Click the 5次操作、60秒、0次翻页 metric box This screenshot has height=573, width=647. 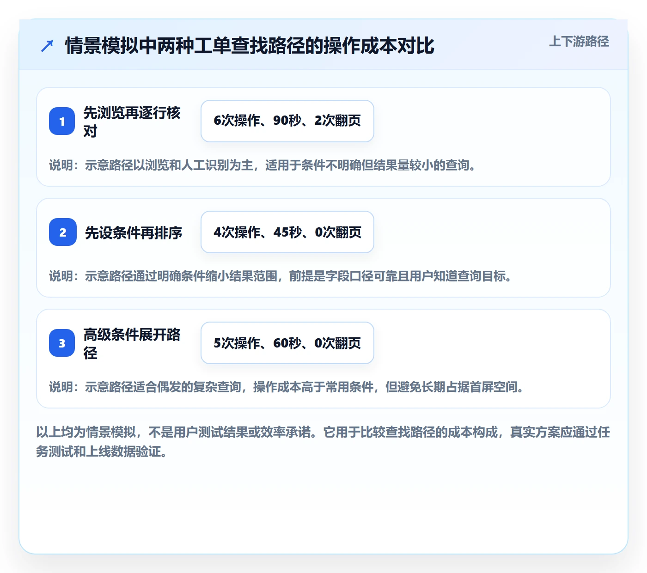point(287,343)
